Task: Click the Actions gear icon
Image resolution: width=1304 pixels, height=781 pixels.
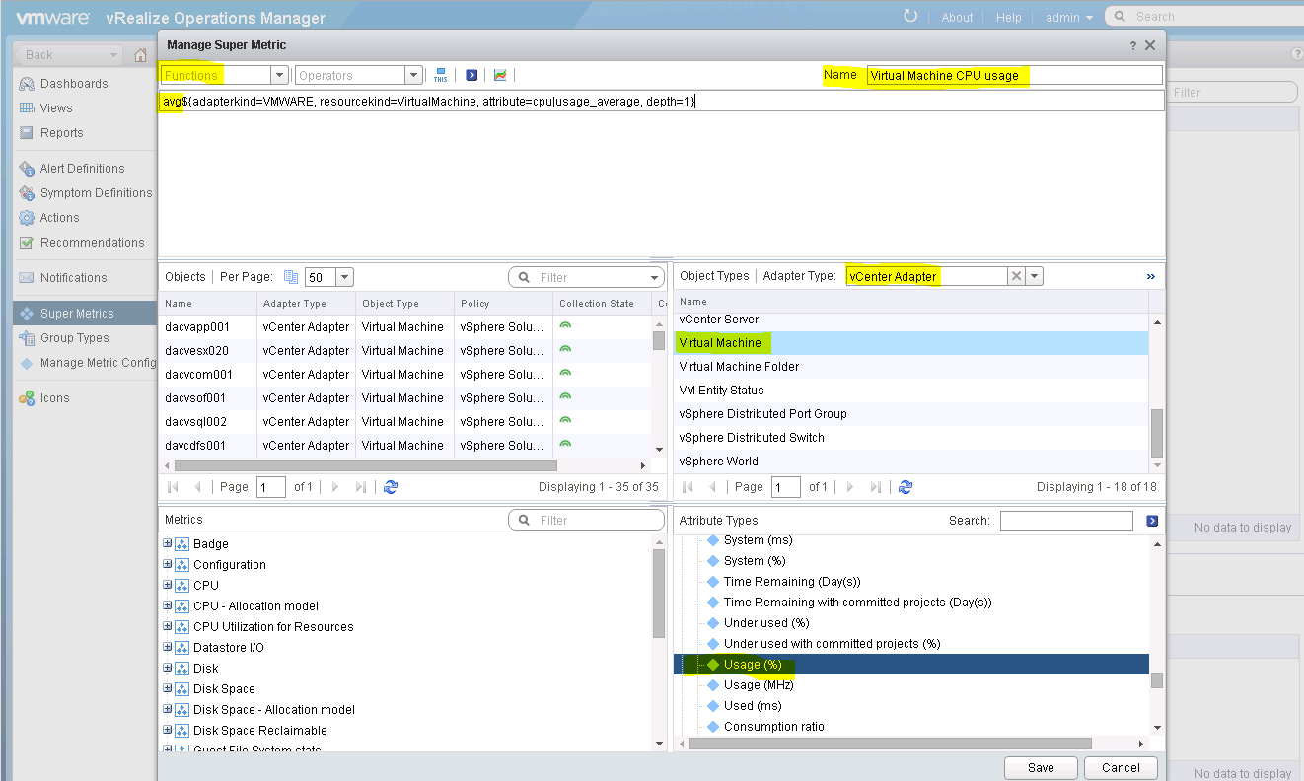Action: [27, 218]
